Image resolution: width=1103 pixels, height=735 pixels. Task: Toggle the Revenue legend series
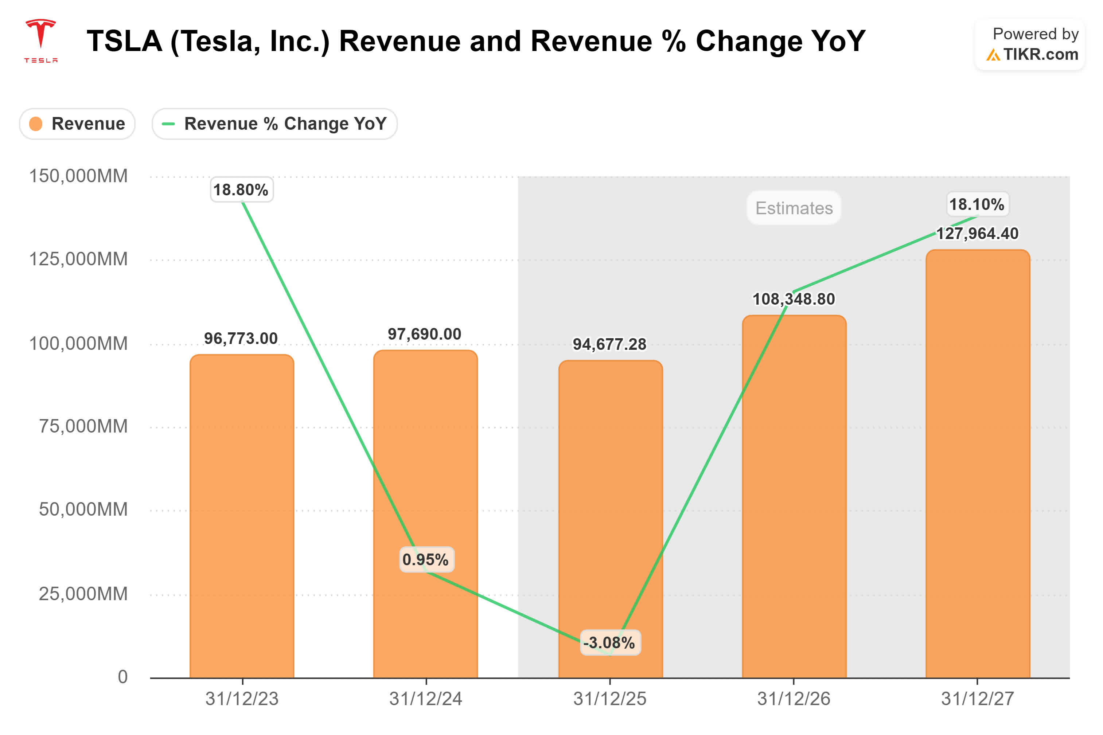(87, 124)
